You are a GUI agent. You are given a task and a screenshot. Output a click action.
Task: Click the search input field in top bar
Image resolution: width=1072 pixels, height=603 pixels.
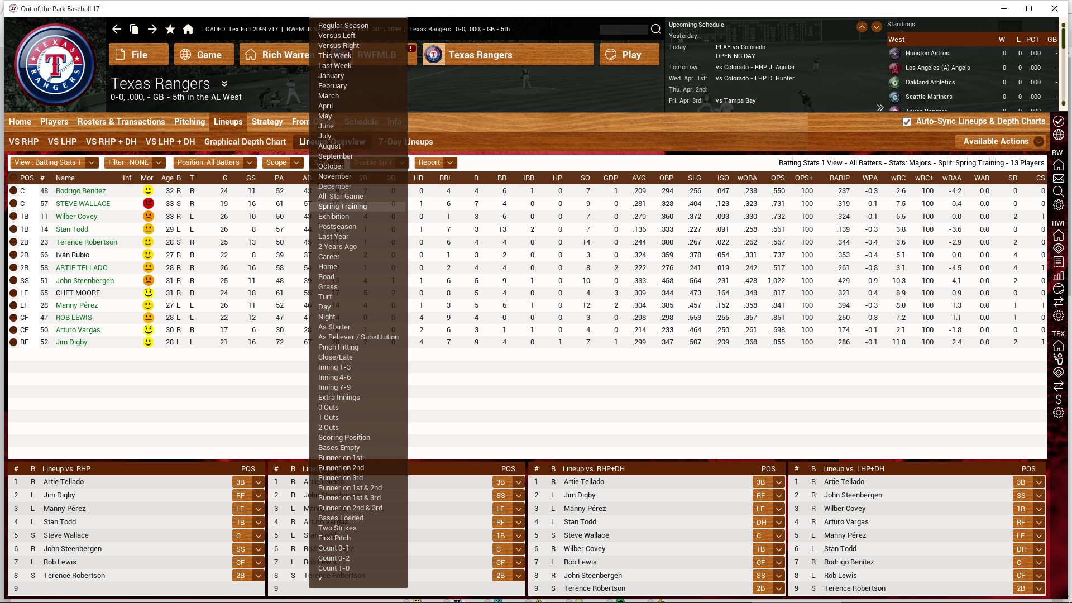pos(624,29)
